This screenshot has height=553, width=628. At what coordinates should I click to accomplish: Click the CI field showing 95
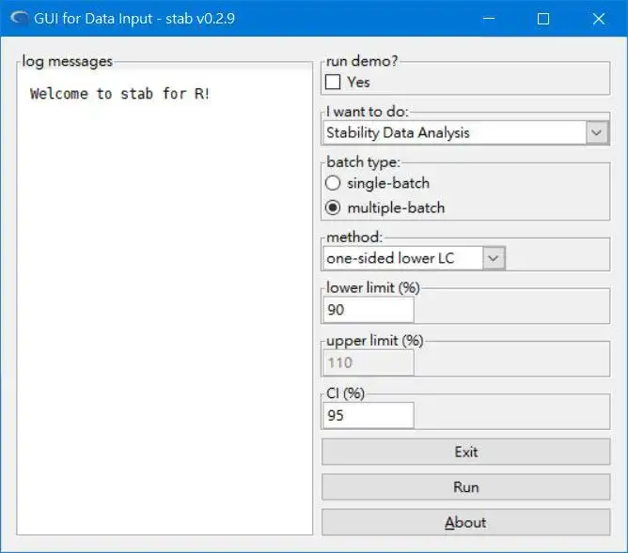pos(369,415)
